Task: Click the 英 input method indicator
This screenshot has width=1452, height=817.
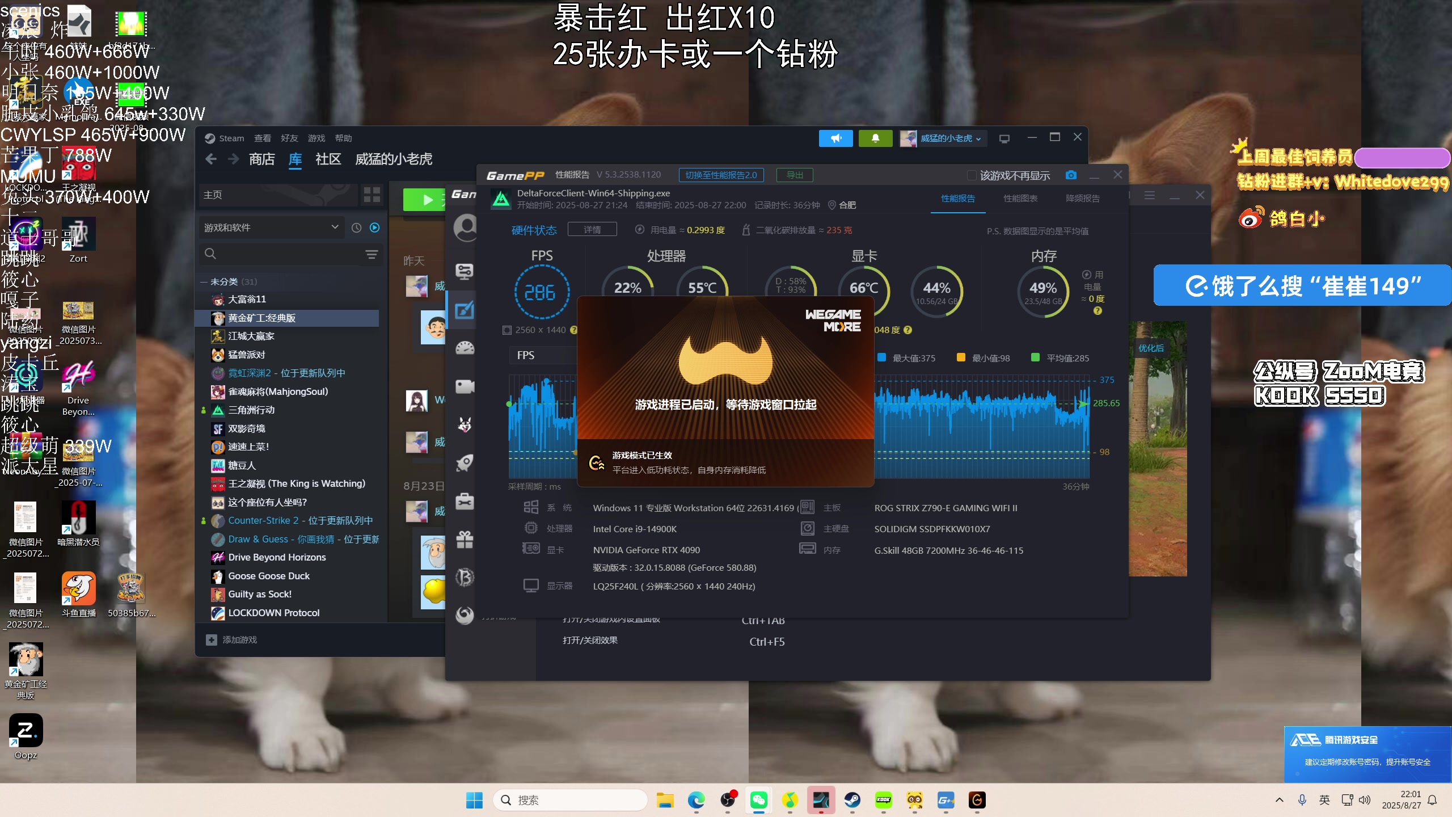Action: [1324, 800]
